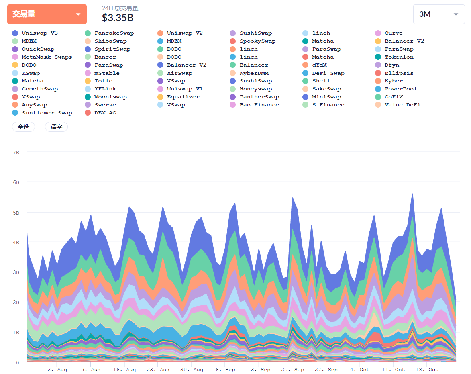Screen dimensions: 471x374
Task: Click the Equalizer legend entry
Action: point(178,97)
